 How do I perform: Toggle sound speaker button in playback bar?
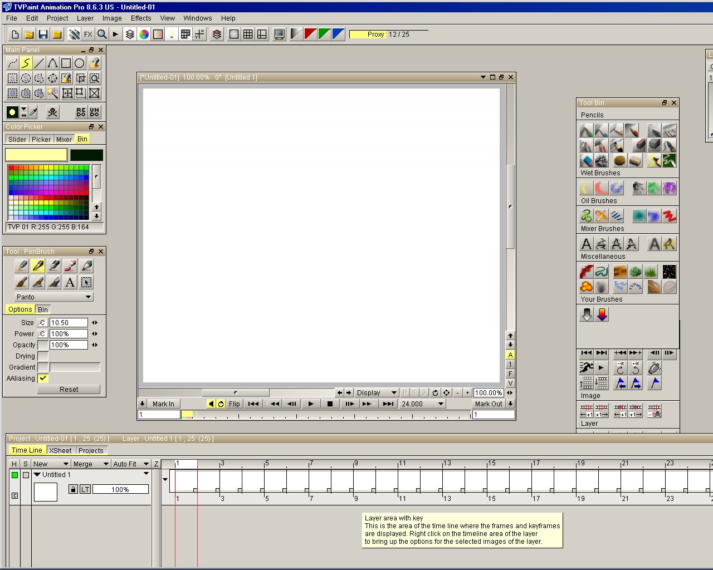tap(211, 404)
